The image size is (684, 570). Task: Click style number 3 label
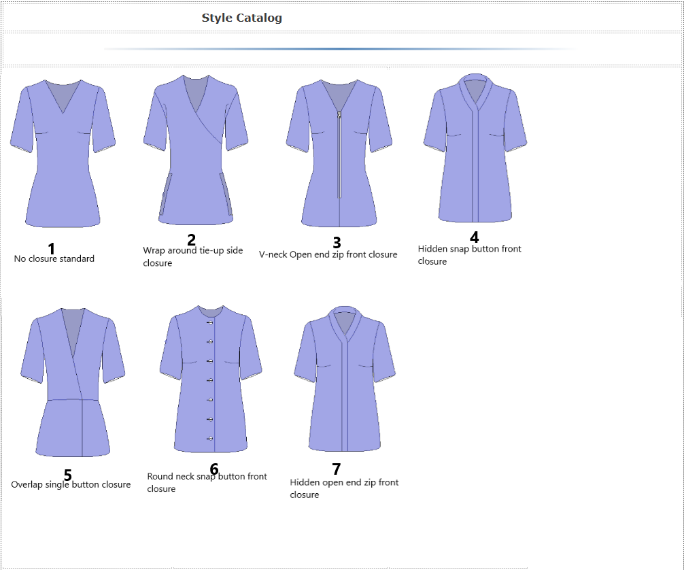(337, 242)
